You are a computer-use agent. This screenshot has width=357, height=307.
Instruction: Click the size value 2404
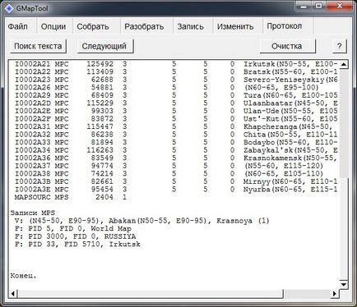104,197
